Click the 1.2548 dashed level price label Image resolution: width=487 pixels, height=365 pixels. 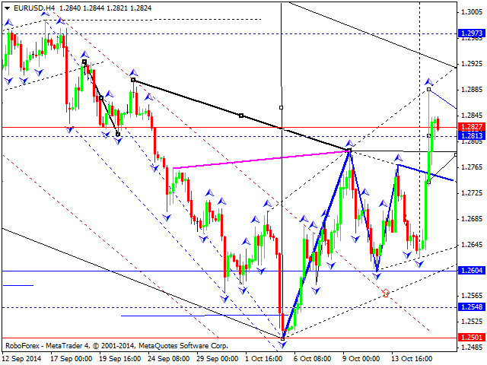(471, 307)
